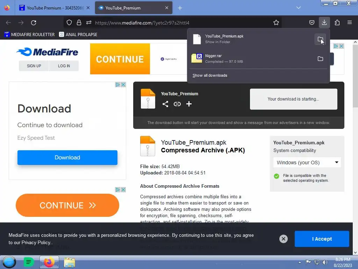358x269 pixels.
Task: List all tabs with the chevron button
Action: pos(299,8)
